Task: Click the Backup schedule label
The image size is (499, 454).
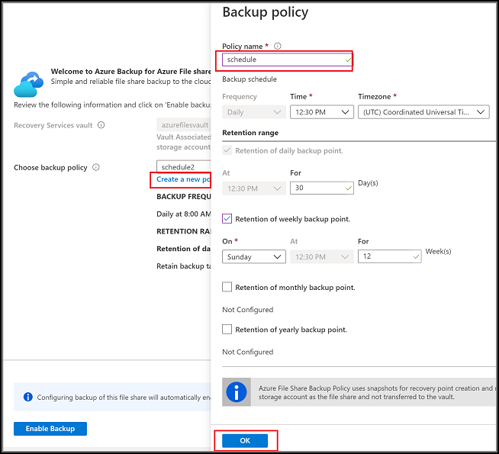Action: [250, 79]
